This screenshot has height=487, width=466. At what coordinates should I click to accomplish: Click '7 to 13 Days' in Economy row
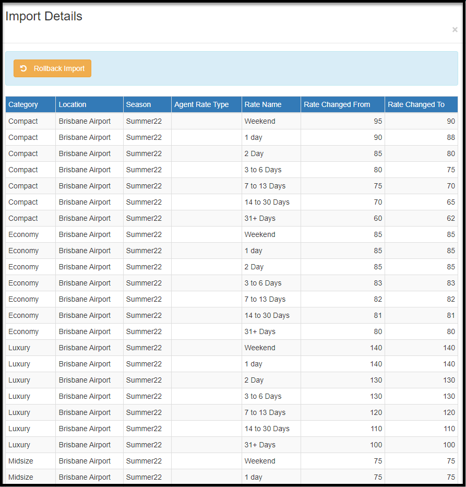265,299
